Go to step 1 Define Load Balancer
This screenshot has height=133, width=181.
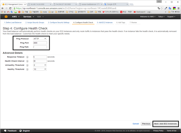click(x=13, y=23)
